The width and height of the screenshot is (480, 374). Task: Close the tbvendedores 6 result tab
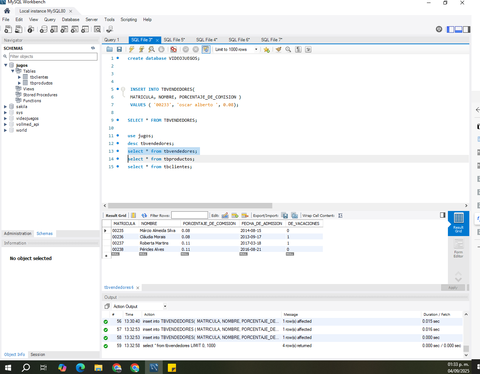click(x=138, y=288)
